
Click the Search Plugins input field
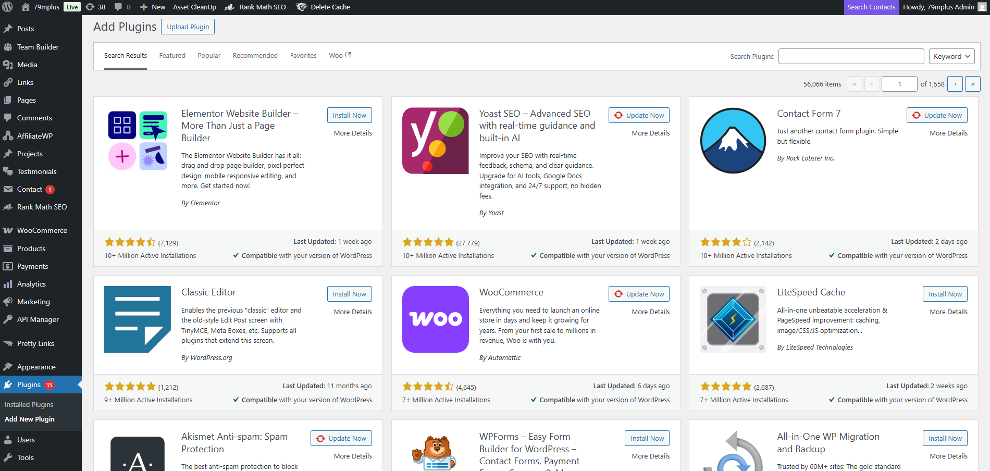point(851,56)
